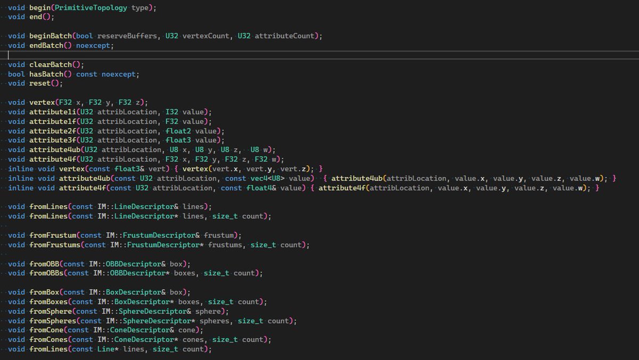Click the 'fromBox' singular function name
This screenshot has height=360, width=639.
click(x=44, y=292)
